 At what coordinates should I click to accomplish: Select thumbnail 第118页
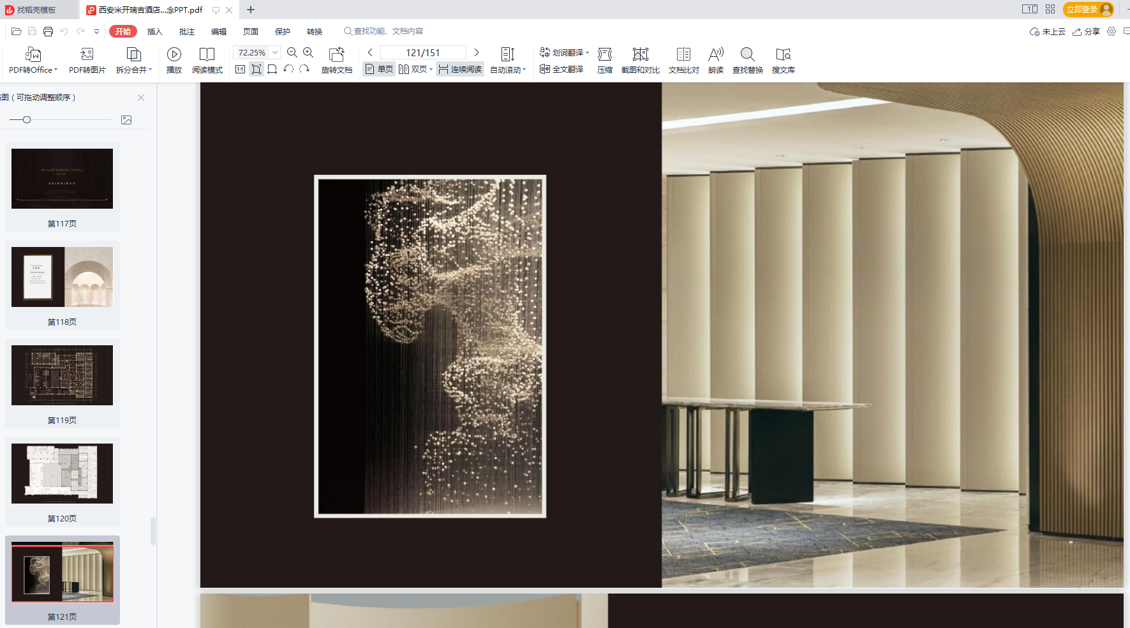pos(63,285)
